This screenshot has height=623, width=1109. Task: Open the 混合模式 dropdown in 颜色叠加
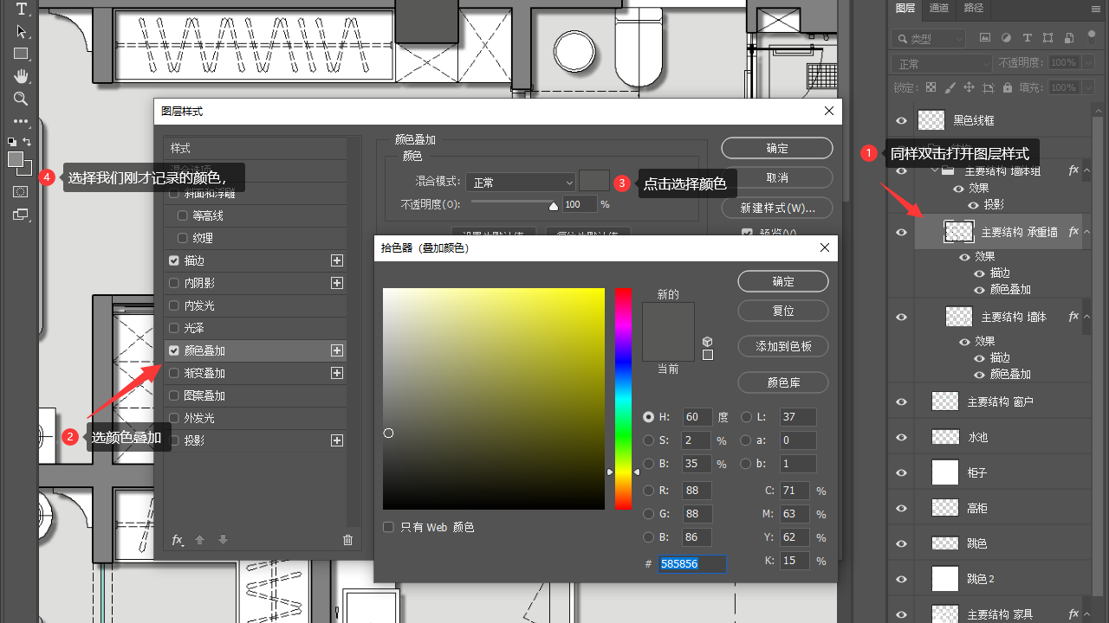(x=521, y=183)
